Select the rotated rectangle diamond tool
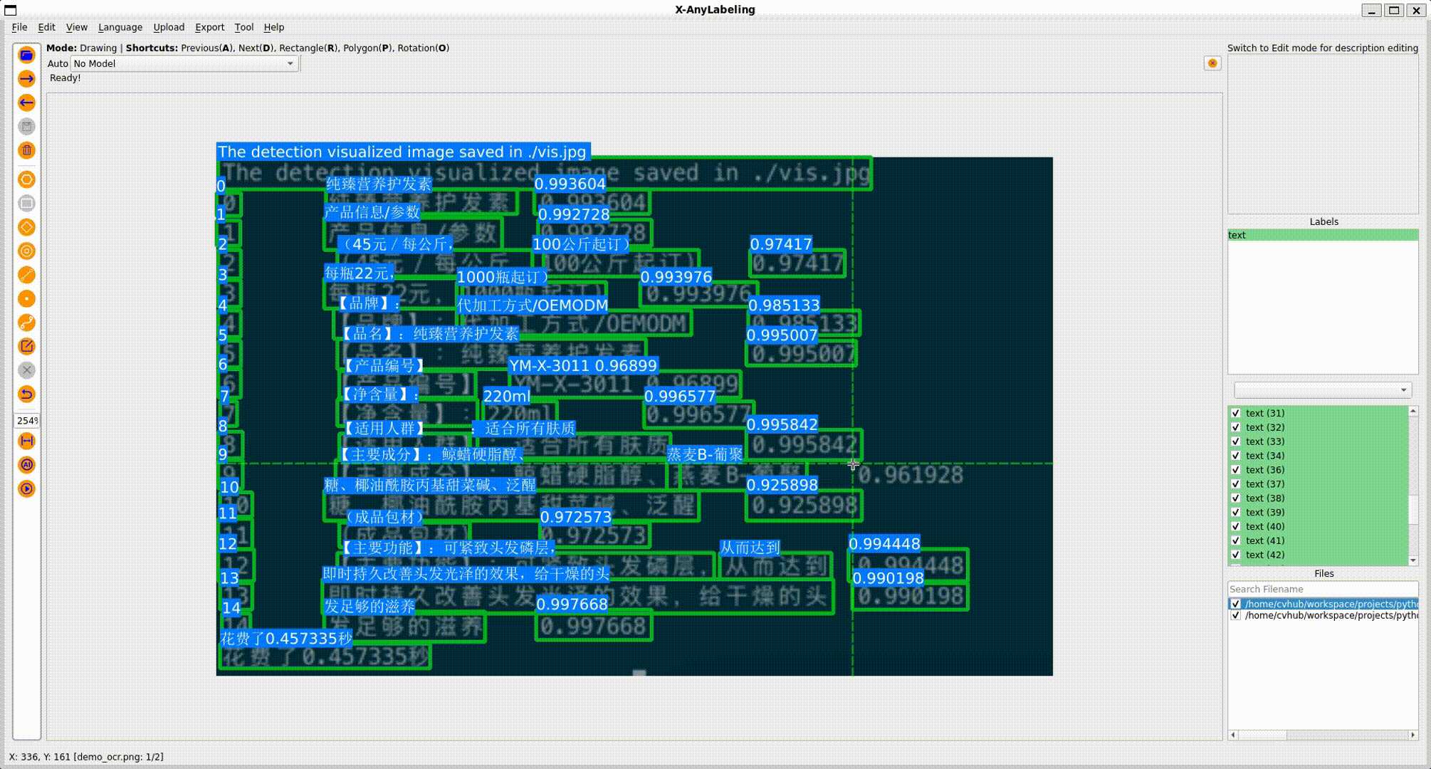1431x769 pixels. tap(26, 227)
